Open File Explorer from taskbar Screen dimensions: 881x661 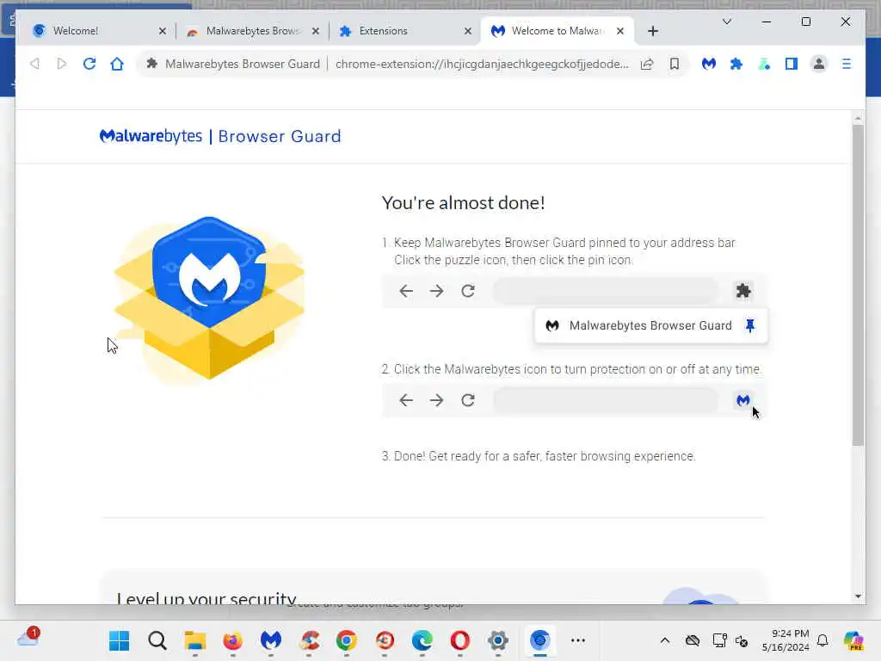pyautogui.click(x=195, y=640)
